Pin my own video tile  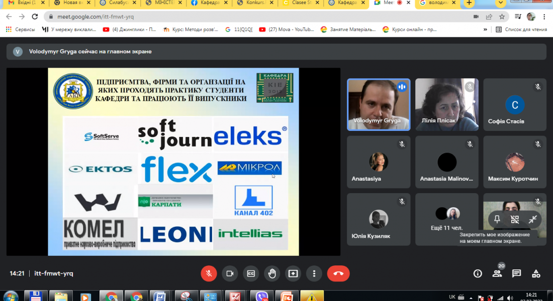(x=497, y=219)
